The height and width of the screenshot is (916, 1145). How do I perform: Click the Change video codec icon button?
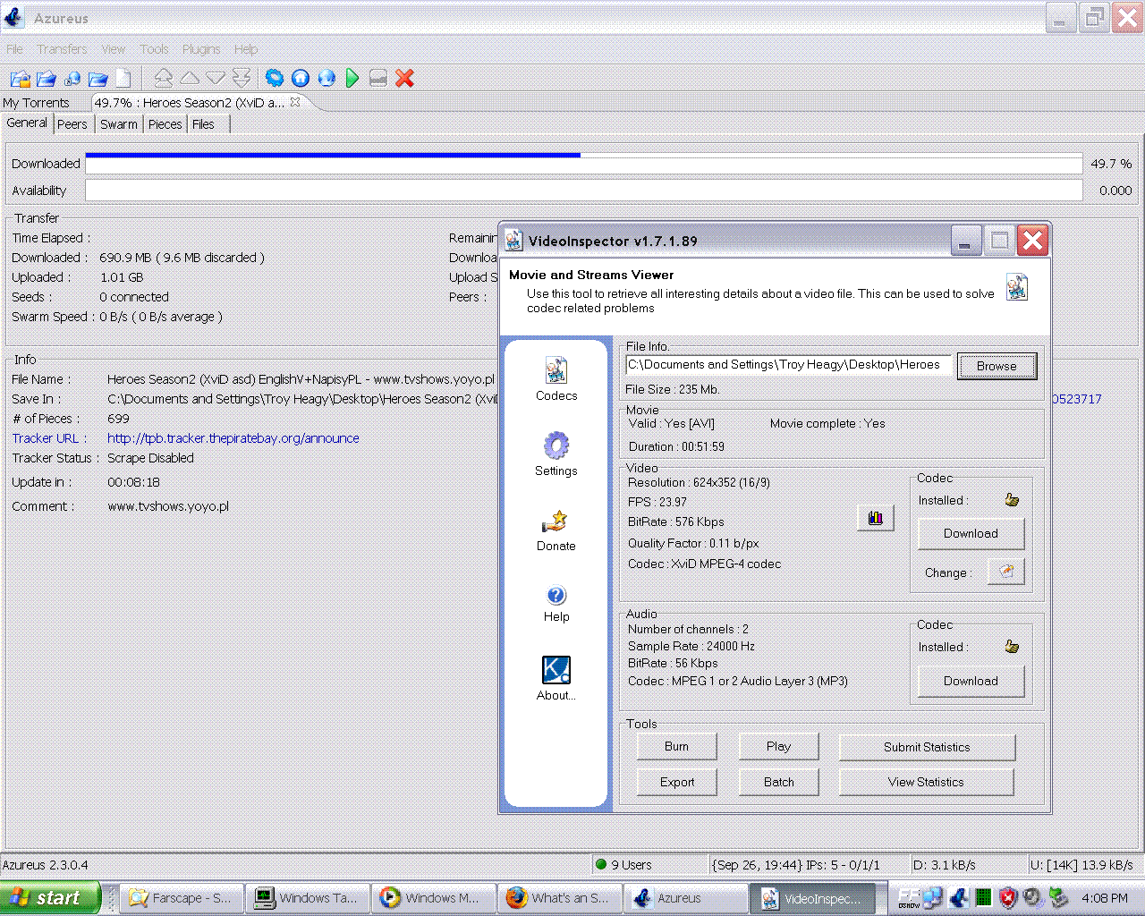pos(1005,571)
